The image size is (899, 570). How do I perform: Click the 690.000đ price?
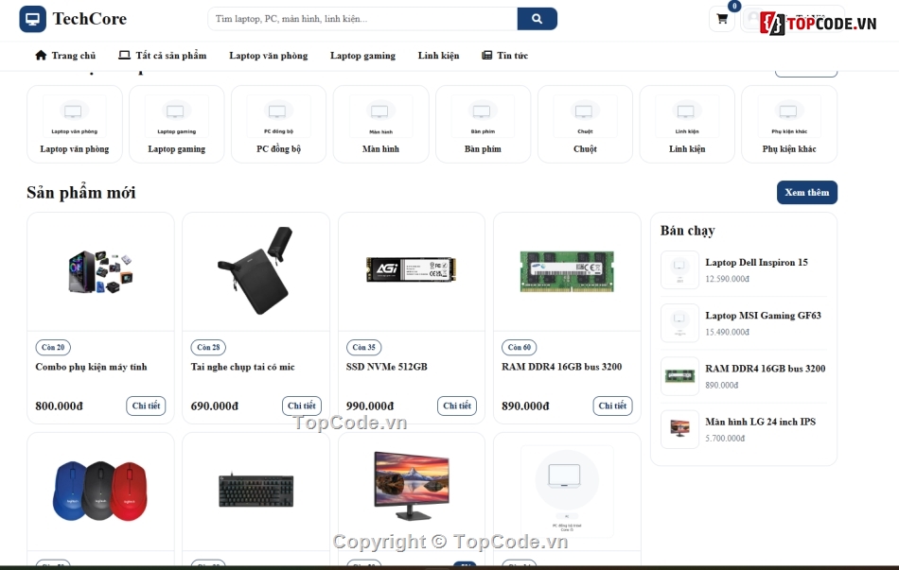[215, 406]
